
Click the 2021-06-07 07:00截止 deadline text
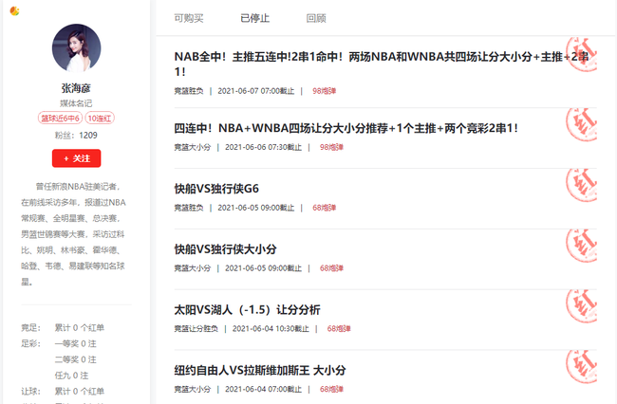[x=256, y=91]
